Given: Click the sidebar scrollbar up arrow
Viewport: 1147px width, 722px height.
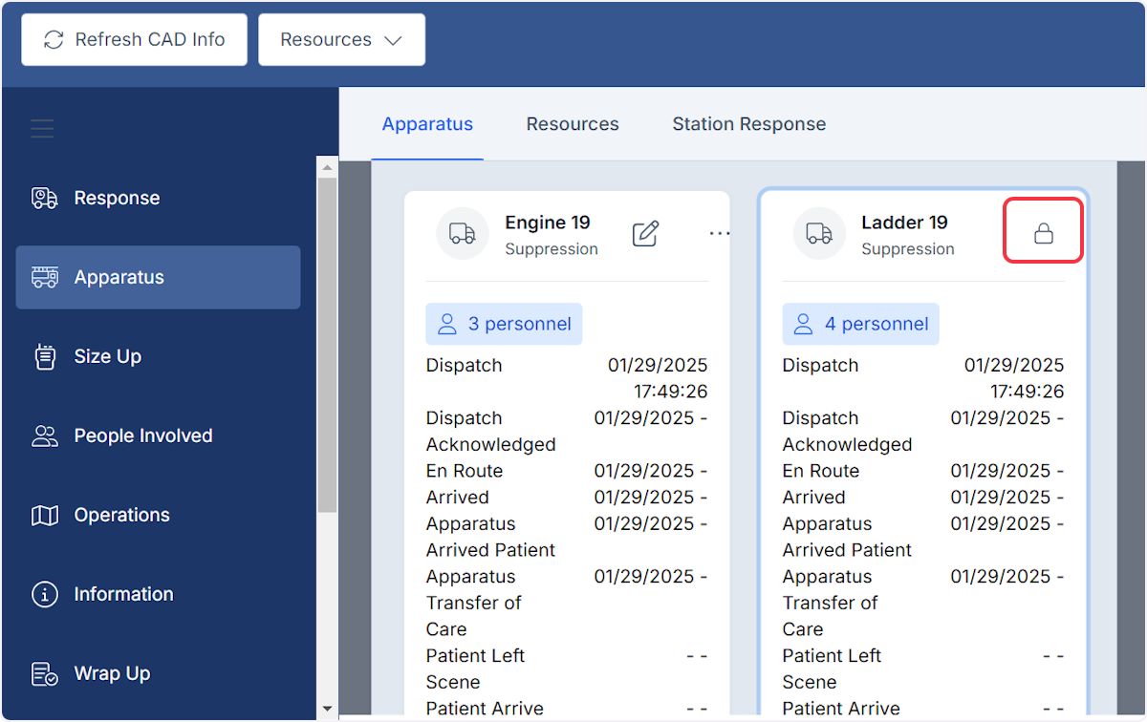Looking at the screenshot, I should (327, 168).
